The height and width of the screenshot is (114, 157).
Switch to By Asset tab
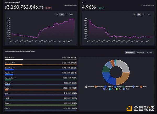coord(149,52)
